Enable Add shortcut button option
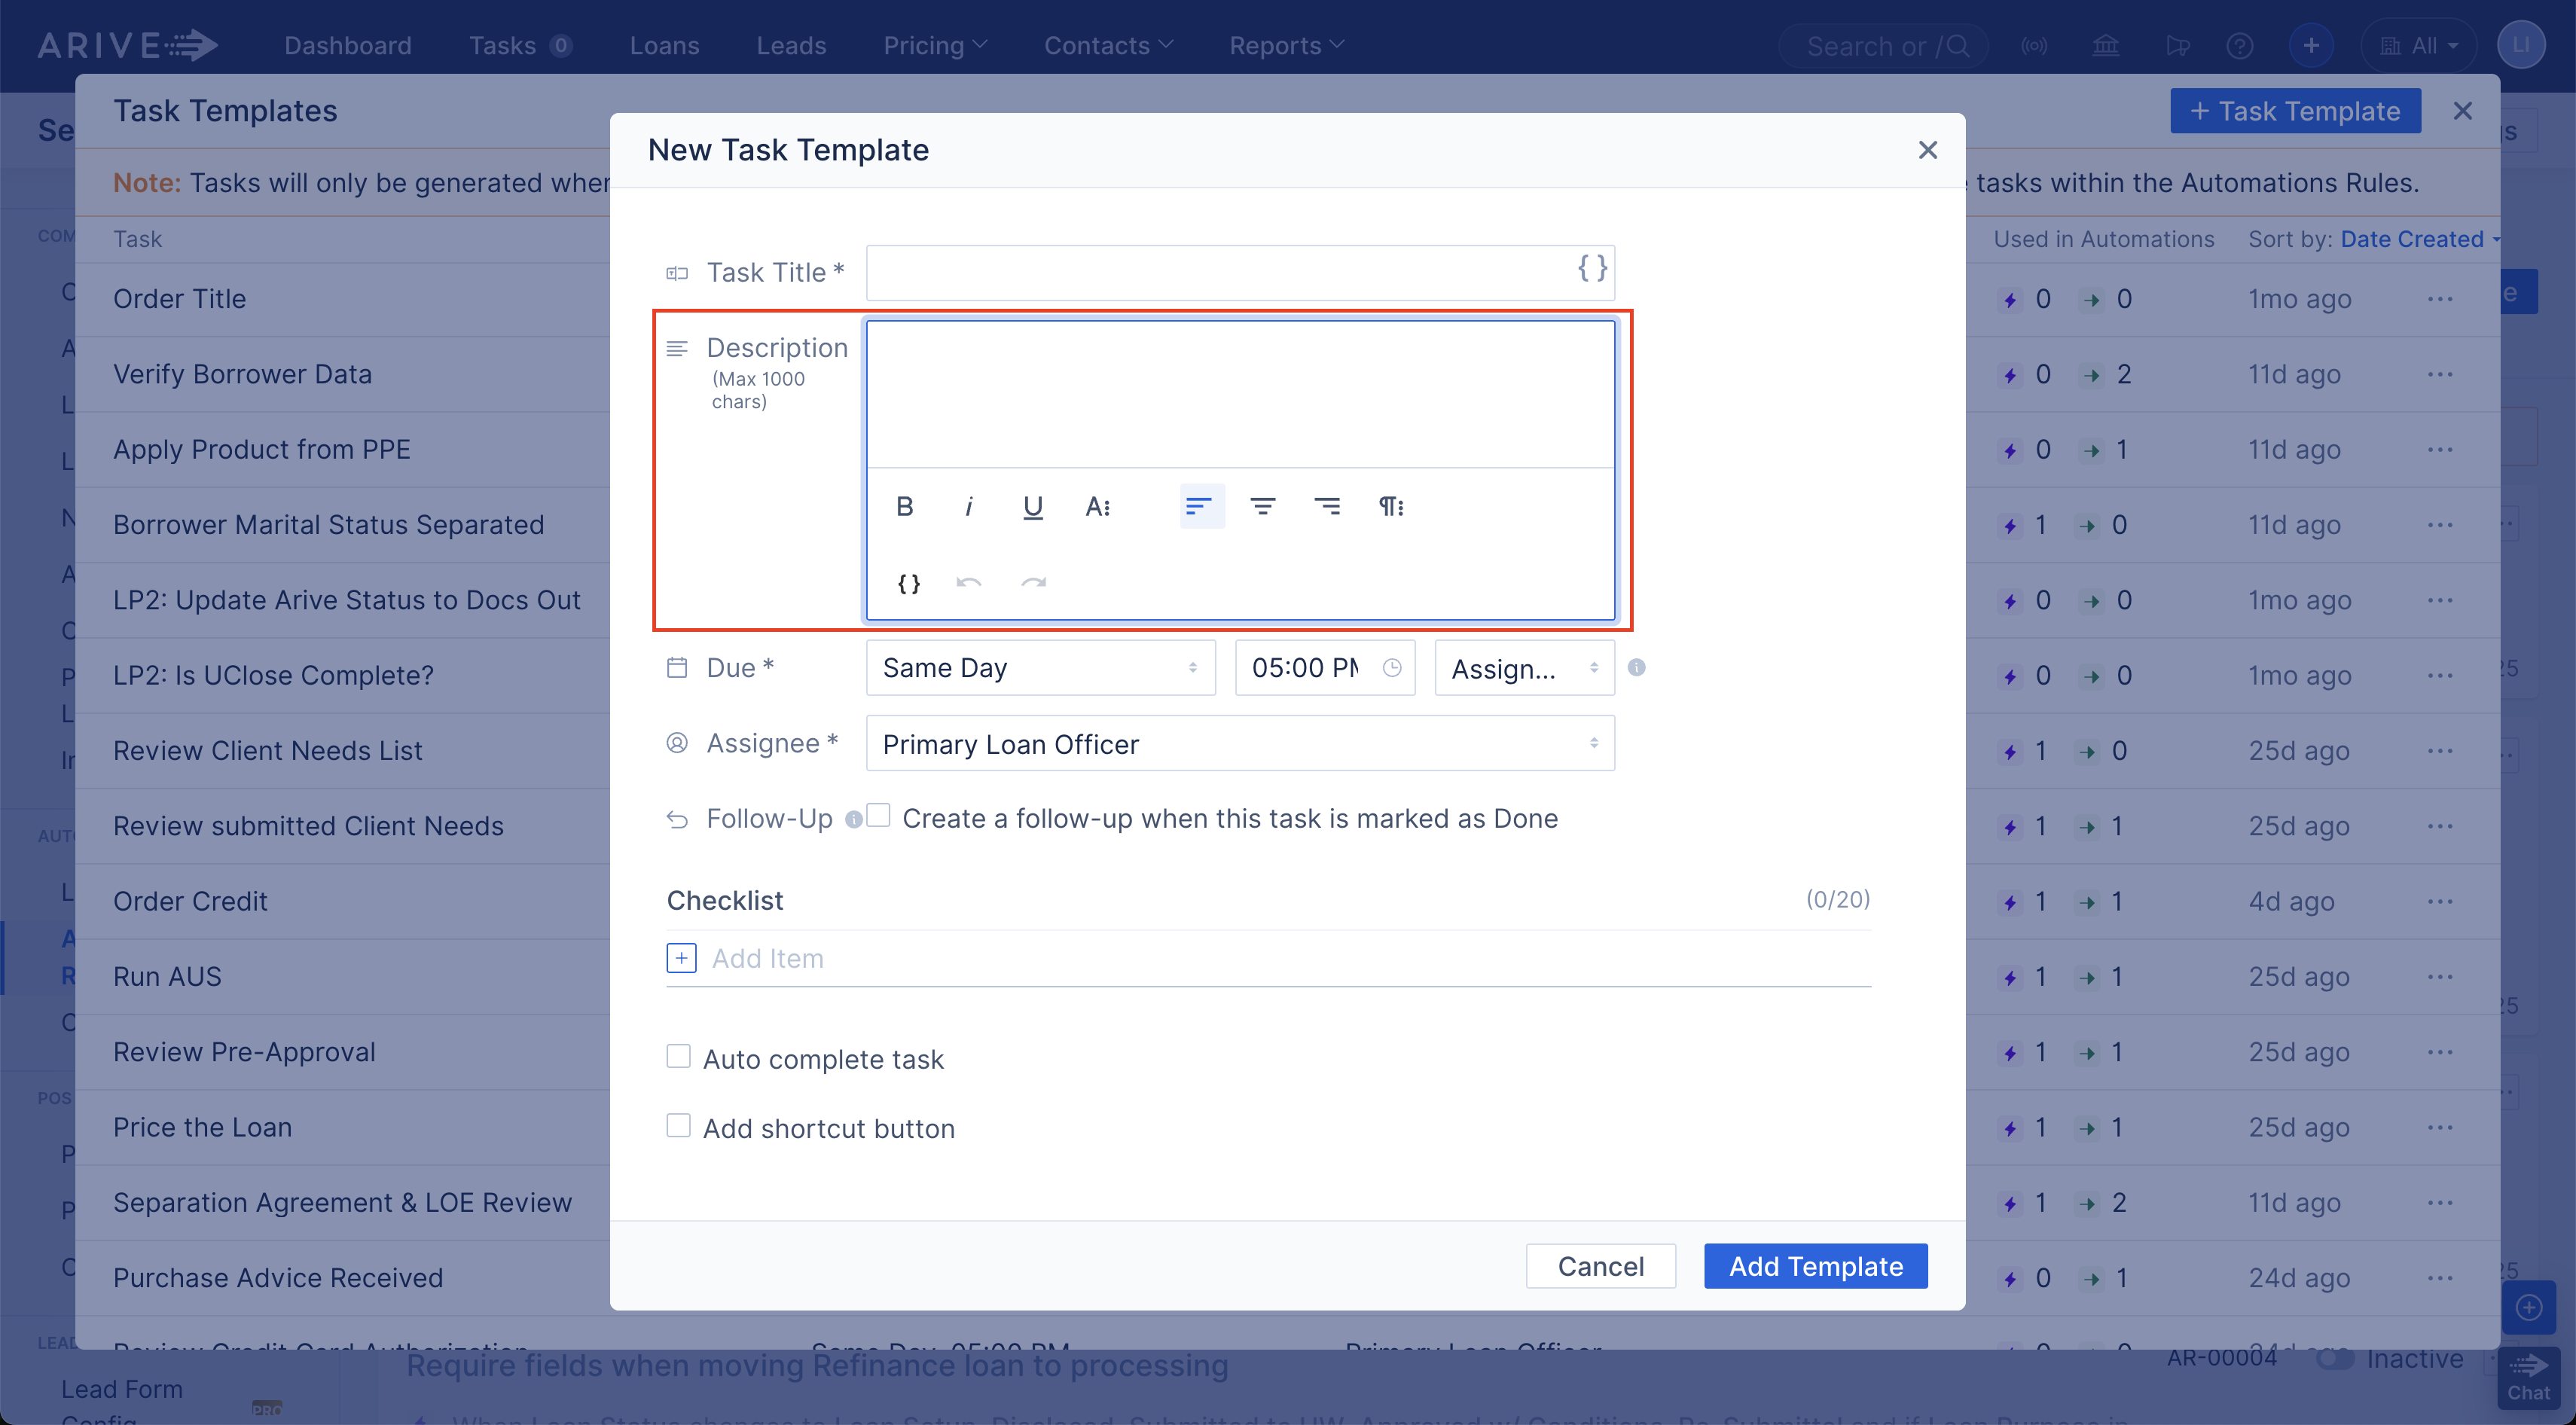 (679, 1125)
